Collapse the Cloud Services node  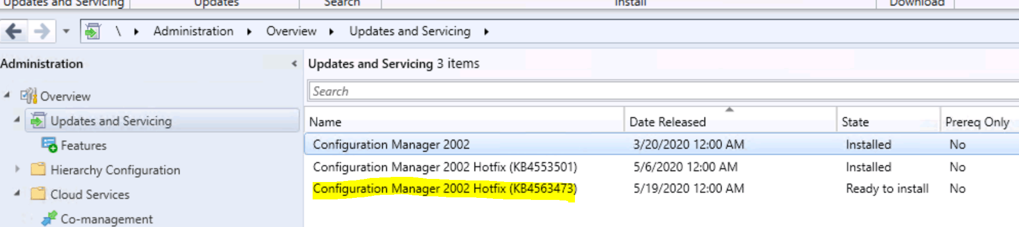pos(17,193)
